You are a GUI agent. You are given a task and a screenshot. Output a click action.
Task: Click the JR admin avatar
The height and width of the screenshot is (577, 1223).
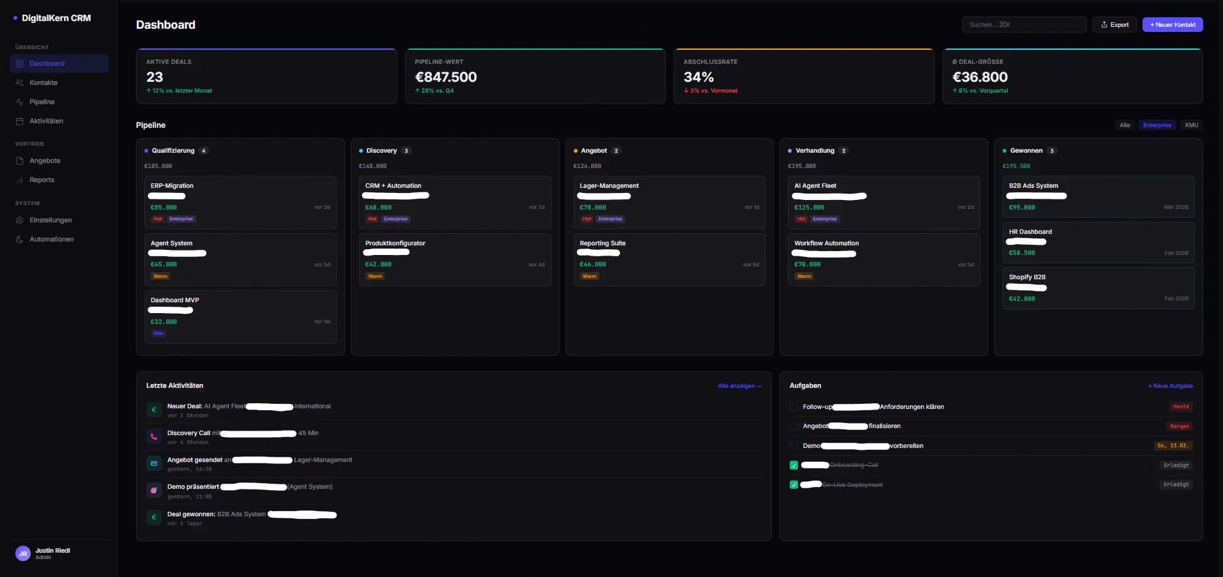pyautogui.click(x=23, y=553)
